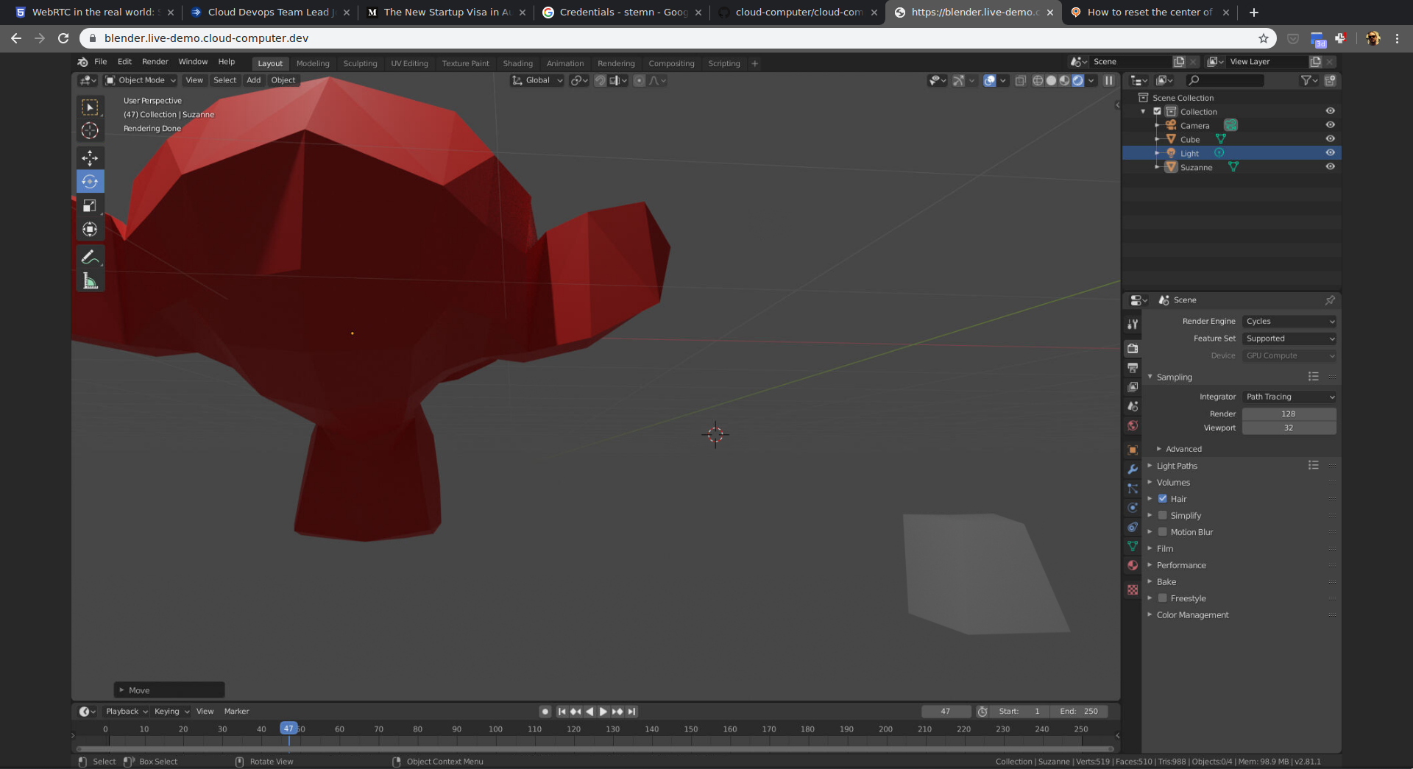
Task: Switch viewport to material preview shading
Action: point(1064,80)
